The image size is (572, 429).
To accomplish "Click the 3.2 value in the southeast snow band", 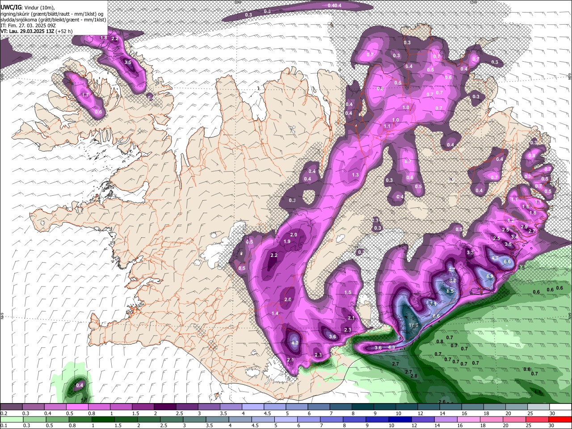I will click(470, 252).
